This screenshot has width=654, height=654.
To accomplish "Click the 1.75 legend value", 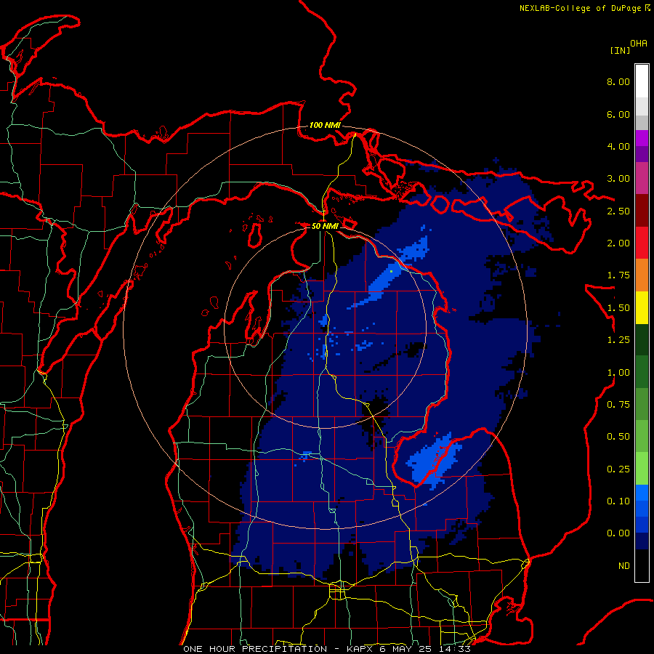I will coord(618,275).
